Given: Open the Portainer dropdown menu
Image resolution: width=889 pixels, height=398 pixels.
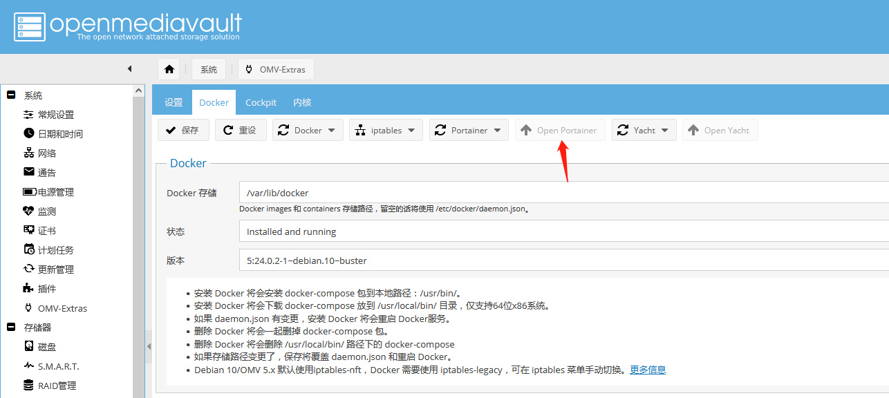Looking at the screenshot, I should (469, 130).
